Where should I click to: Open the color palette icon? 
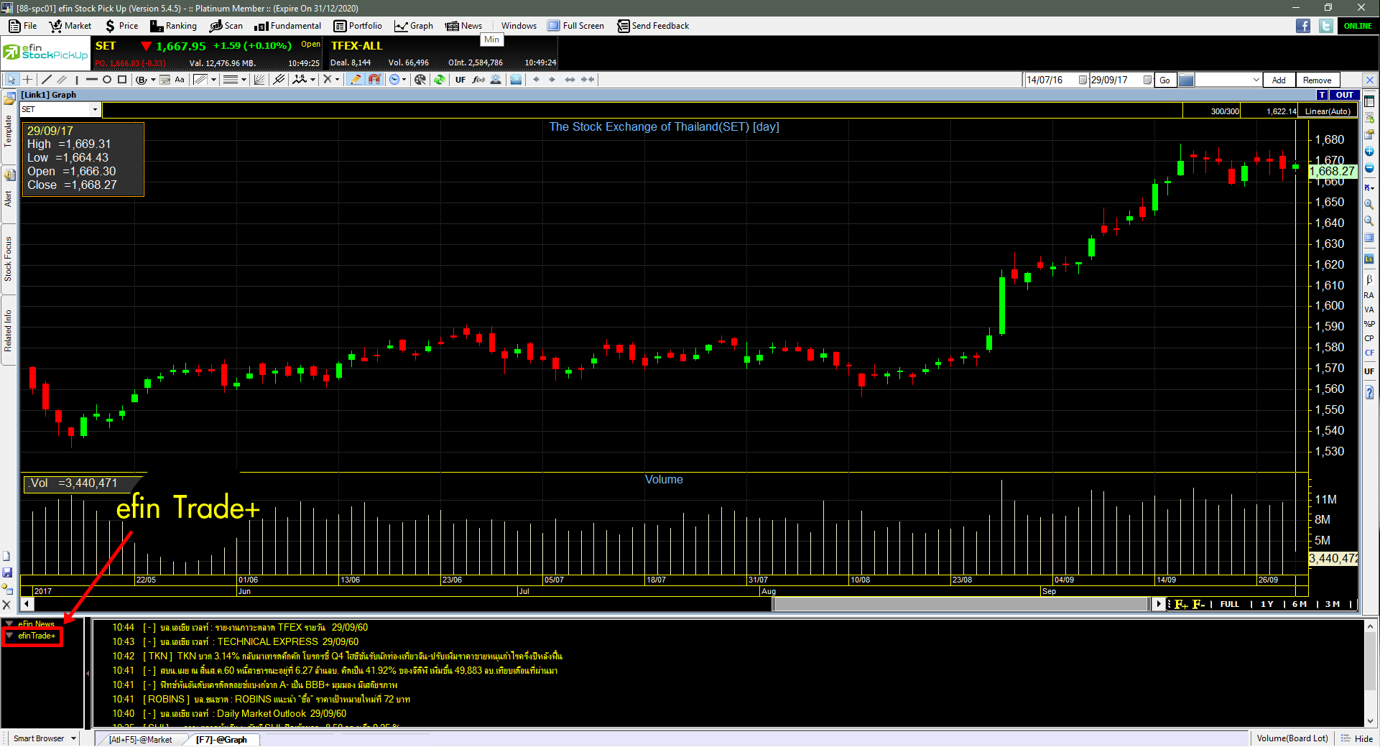420,80
